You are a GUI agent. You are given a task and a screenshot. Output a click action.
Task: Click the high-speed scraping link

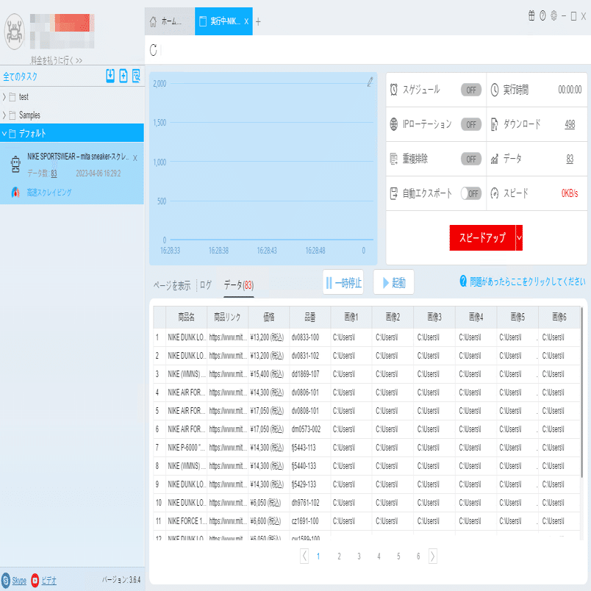coord(49,193)
